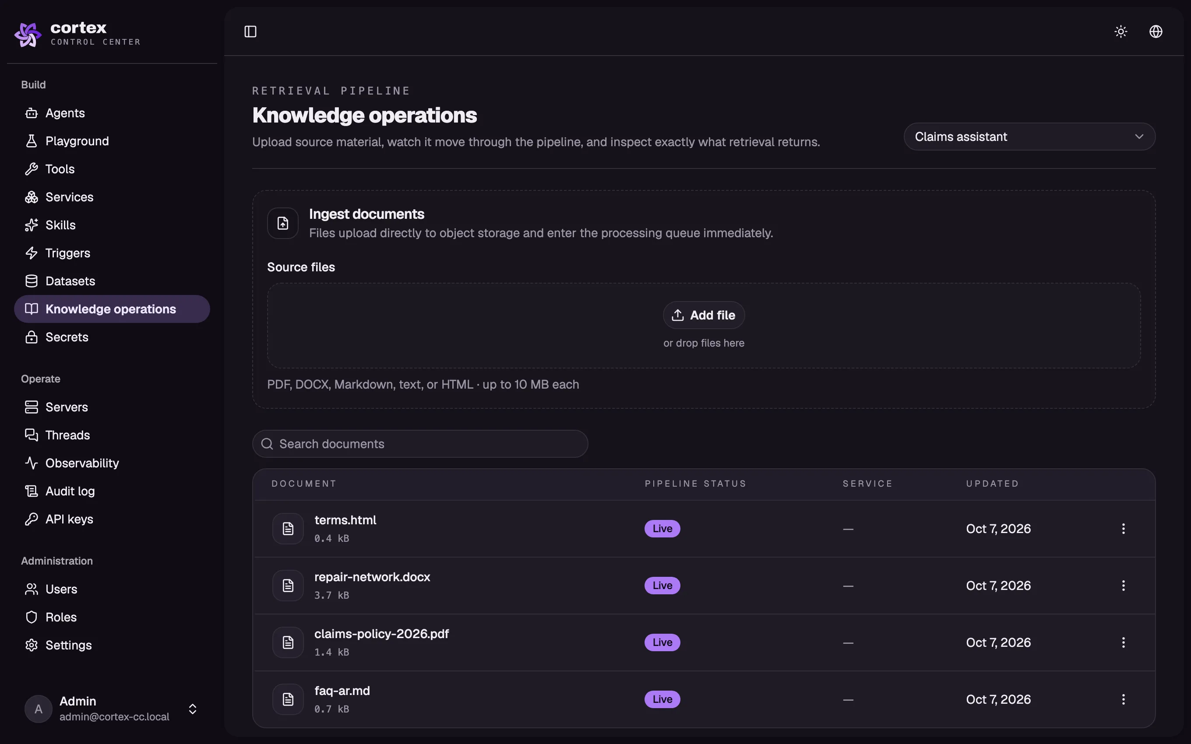The width and height of the screenshot is (1191, 744).
Task: Click the file drop zone area
Action: [704, 326]
